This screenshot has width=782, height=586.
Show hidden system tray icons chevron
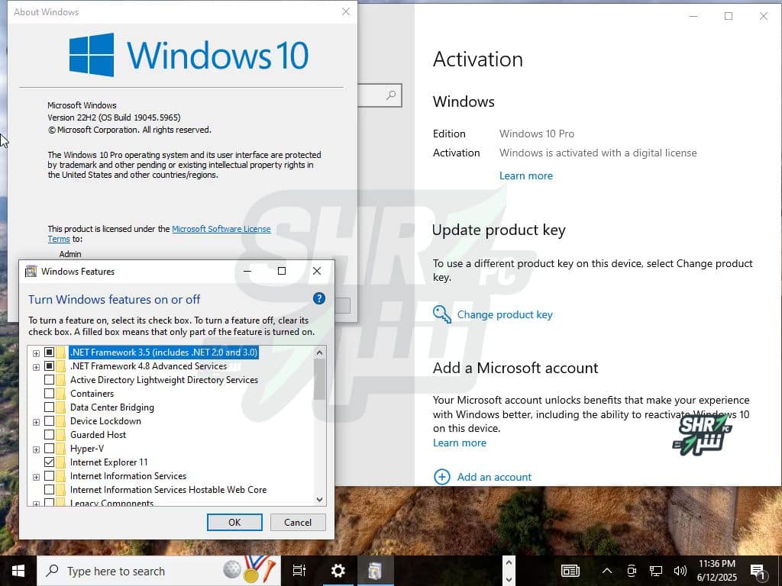pyautogui.click(x=607, y=571)
